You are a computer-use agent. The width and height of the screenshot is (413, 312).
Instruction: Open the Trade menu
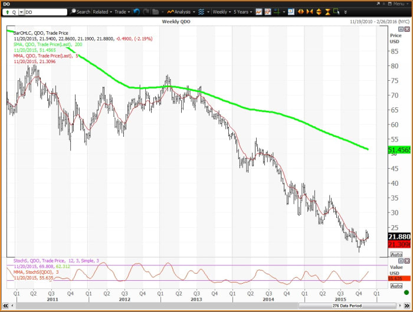(x=122, y=12)
